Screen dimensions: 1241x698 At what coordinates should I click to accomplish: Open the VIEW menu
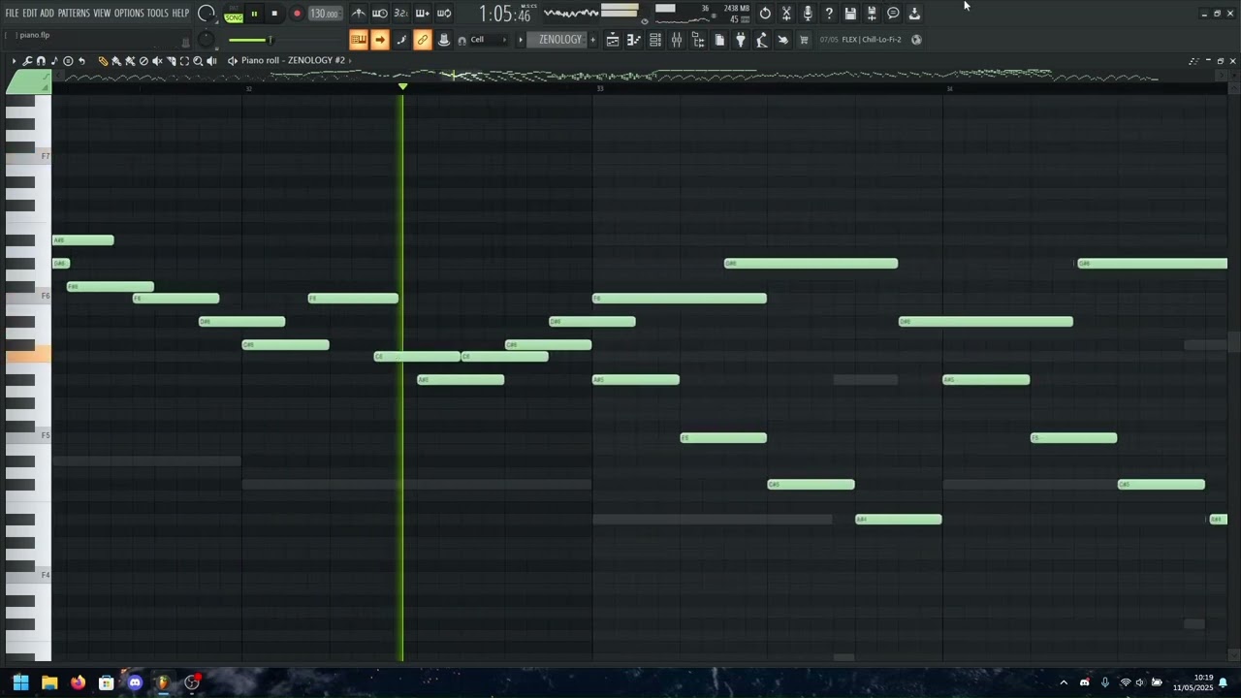(102, 14)
